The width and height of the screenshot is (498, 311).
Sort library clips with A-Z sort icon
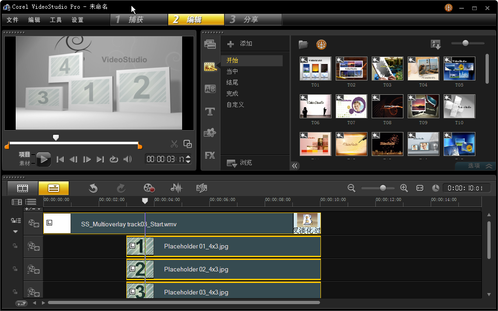(436, 44)
